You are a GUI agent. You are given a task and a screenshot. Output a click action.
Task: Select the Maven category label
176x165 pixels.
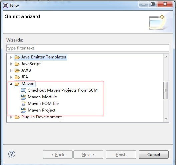(28, 84)
